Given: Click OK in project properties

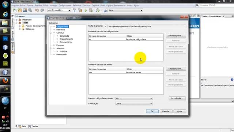Looking at the screenshot, I should click(152, 111).
